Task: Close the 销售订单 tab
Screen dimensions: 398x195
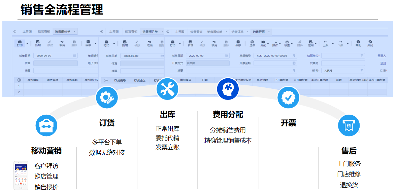Action: point(247,32)
